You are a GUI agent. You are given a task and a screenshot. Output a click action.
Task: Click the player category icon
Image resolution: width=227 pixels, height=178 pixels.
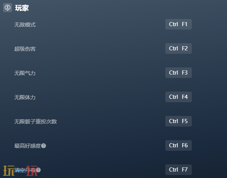(x=8, y=8)
